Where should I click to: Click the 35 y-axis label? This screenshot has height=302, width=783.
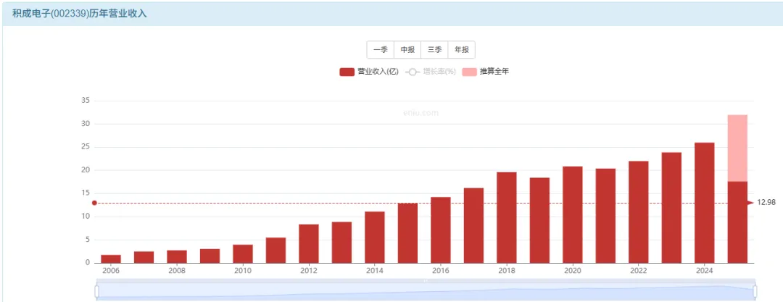click(x=85, y=101)
